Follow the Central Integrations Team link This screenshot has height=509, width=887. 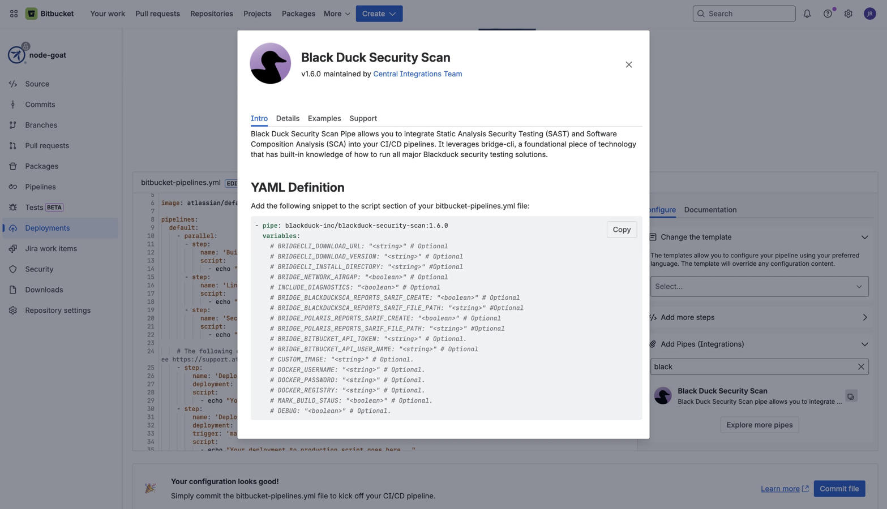[417, 74]
